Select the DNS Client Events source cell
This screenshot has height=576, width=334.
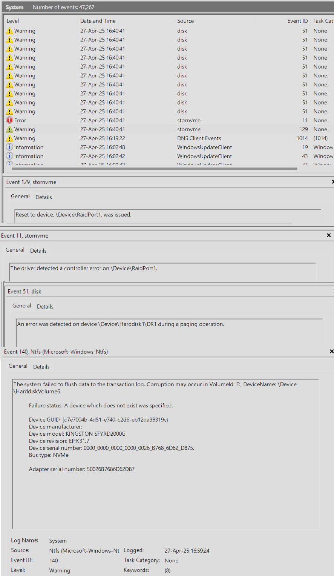click(x=199, y=138)
